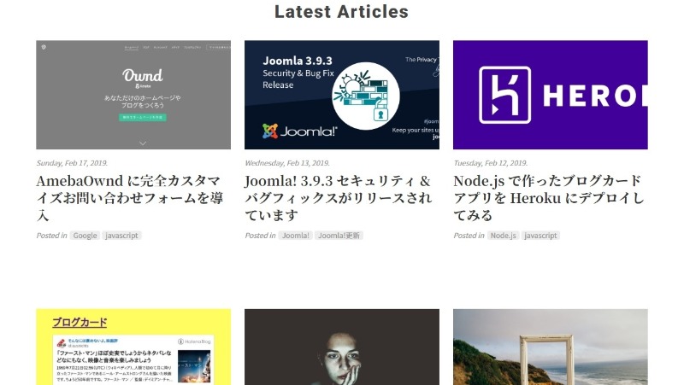Open the Joomla! 3.9.3 セキュリティ article title
Image resolution: width=684 pixels, height=385 pixels.
tap(339, 198)
